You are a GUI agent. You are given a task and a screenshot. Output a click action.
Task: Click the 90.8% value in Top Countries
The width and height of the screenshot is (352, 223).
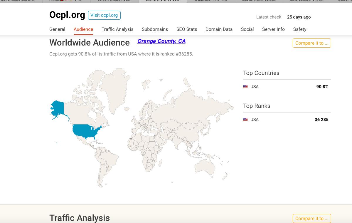click(322, 87)
